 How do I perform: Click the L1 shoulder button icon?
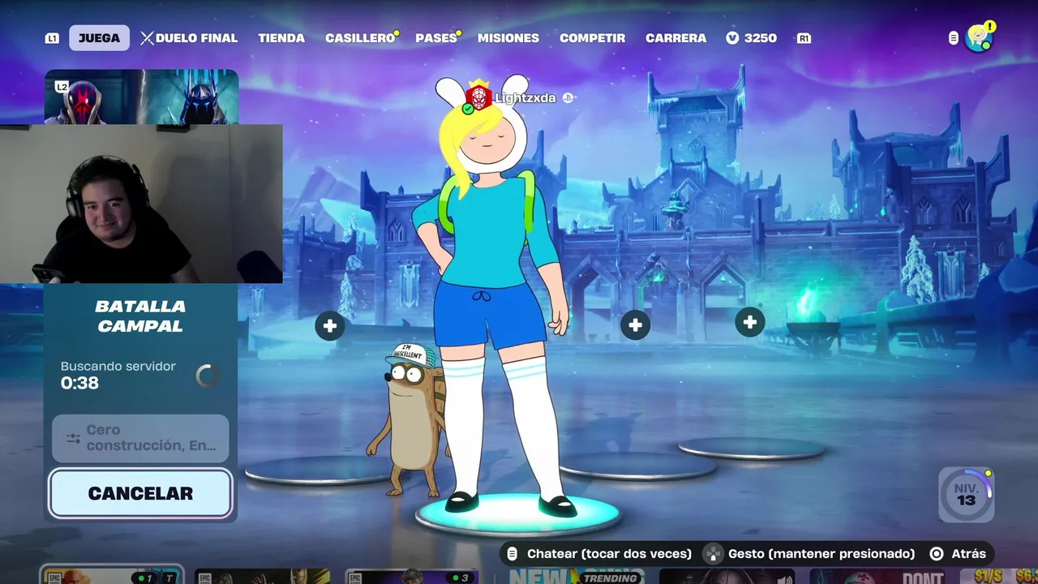[52, 38]
